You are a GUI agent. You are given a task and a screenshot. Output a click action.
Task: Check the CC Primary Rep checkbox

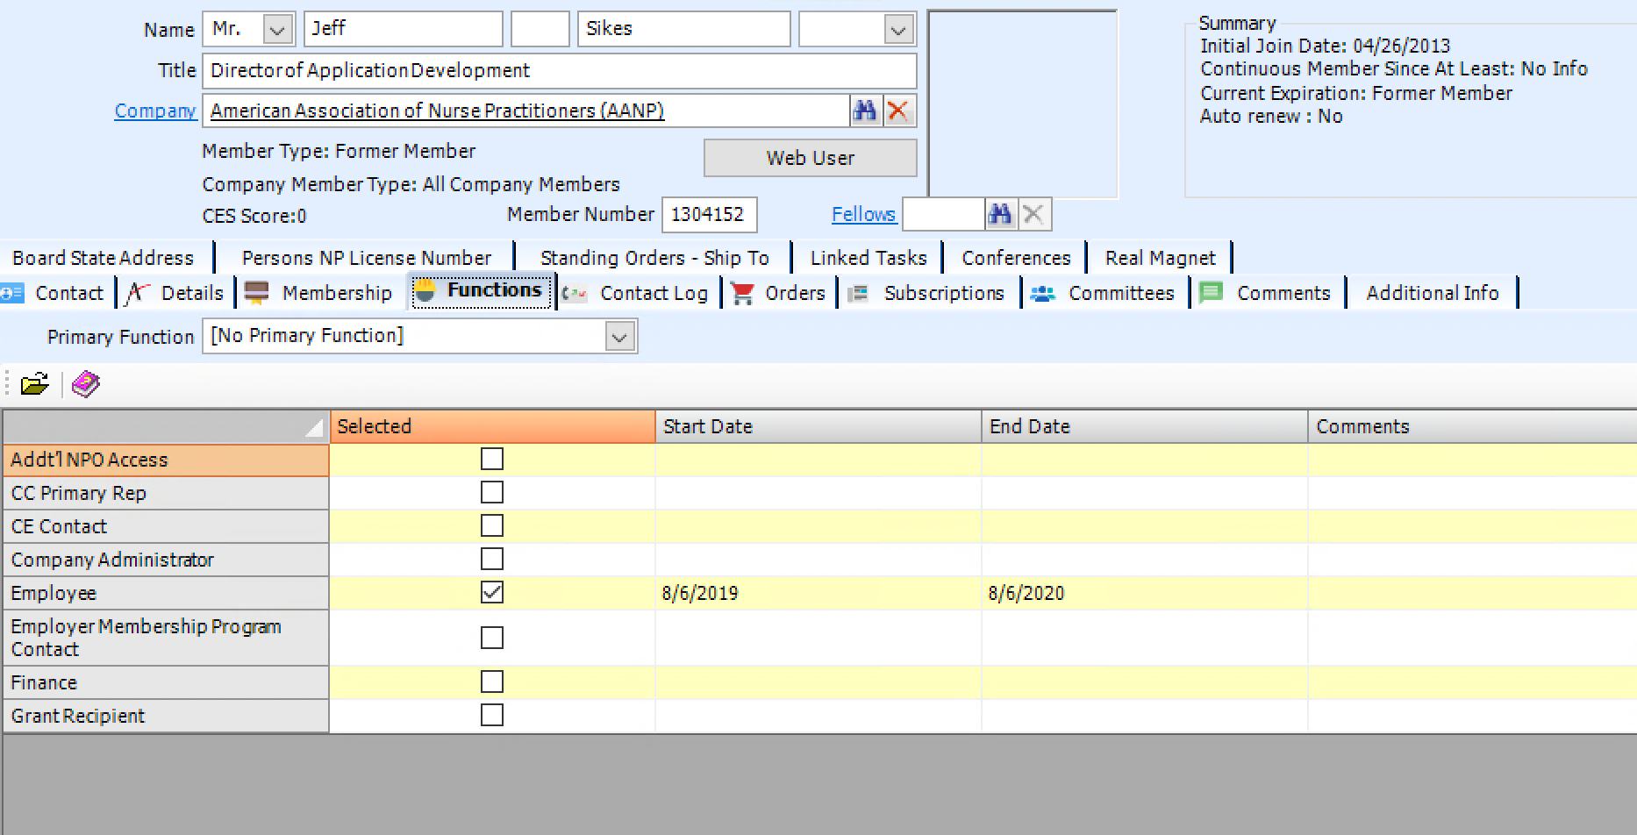point(491,491)
